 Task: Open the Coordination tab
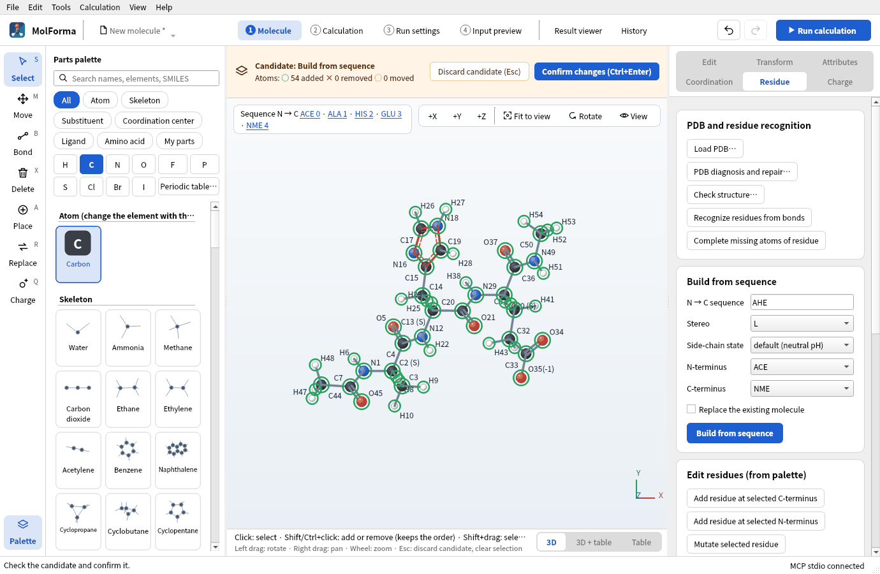(x=709, y=82)
